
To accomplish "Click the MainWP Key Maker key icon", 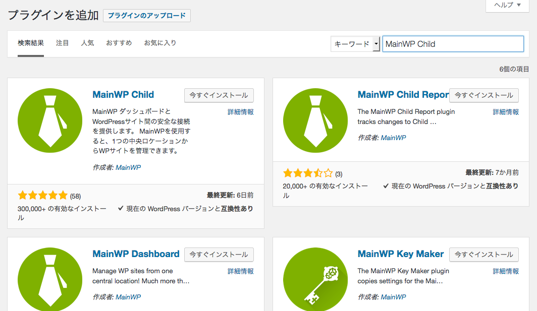I will coord(315,279).
